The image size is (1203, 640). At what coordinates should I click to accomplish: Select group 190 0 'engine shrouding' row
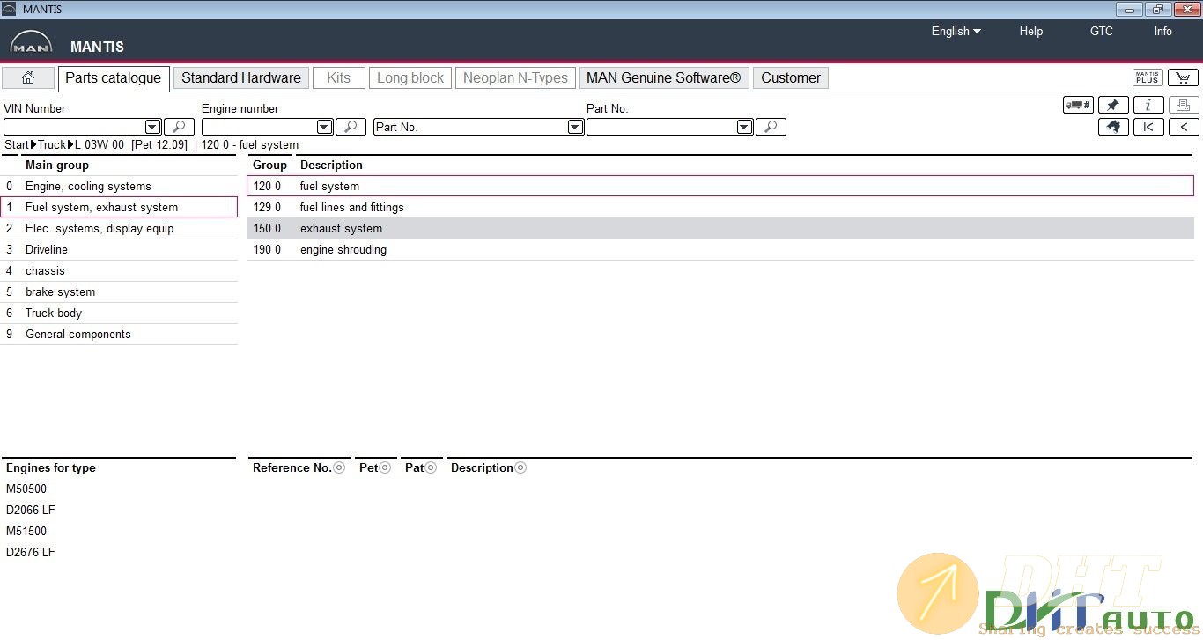(720, 249)
